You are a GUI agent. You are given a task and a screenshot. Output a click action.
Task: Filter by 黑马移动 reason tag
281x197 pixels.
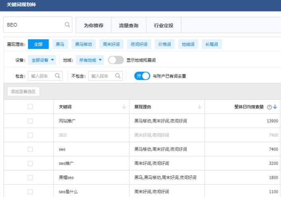83,44
